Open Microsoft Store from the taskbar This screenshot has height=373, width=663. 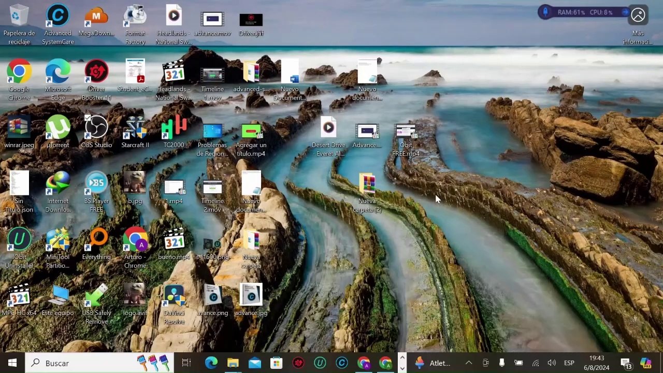tap(276, 363)
